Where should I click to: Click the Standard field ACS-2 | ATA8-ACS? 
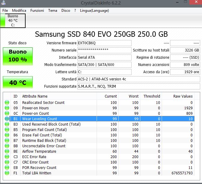click(x=138, y=79)
